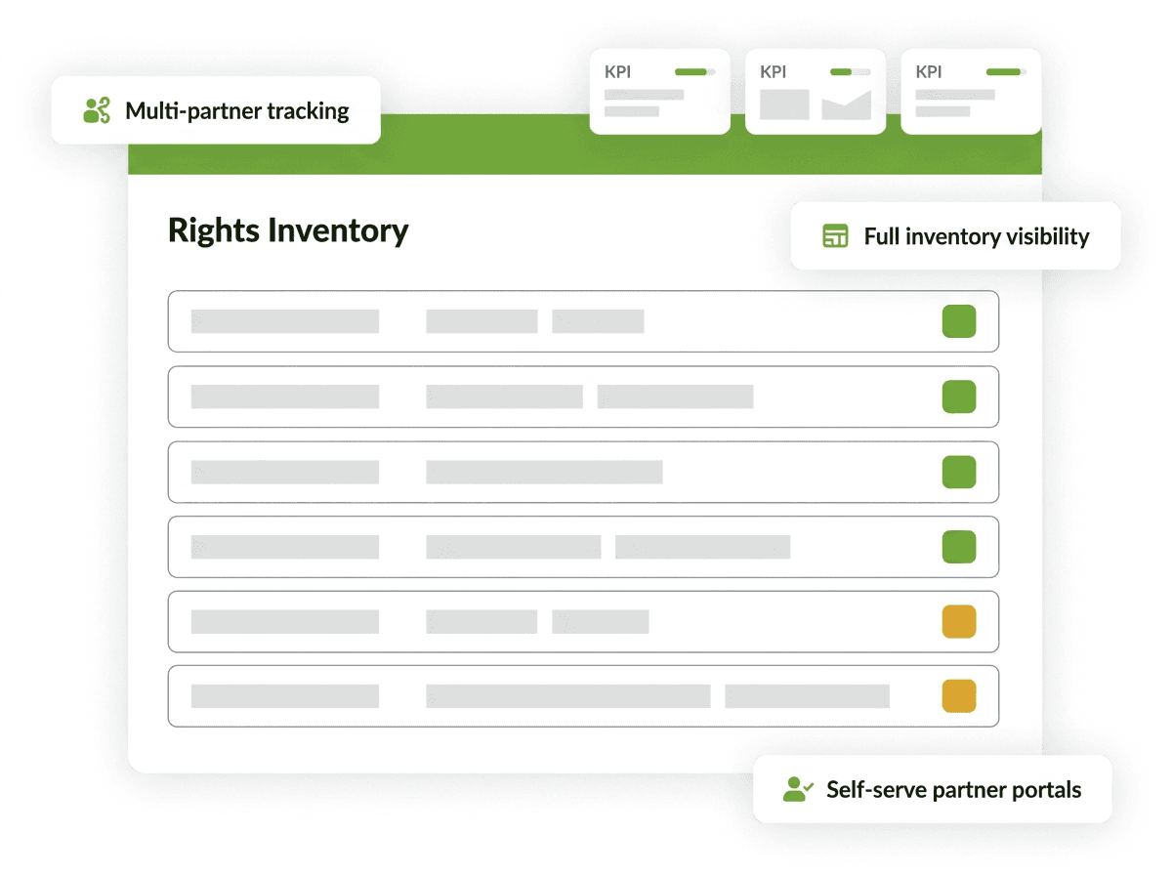Click green status square in second inventory row
1172x875 pixels.
pos(959,396)
